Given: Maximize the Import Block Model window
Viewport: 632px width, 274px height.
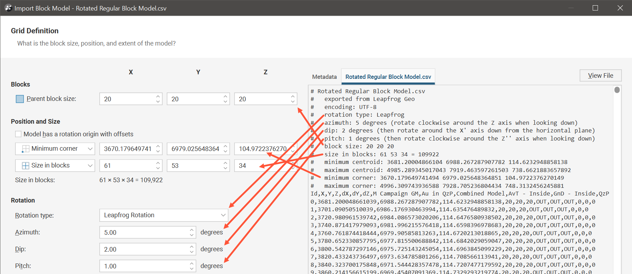Looking at the screenshot, I should tap(595, 8).
